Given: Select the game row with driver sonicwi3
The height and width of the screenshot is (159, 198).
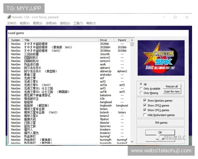Looking at the screenshot, I should click(69, 61).
